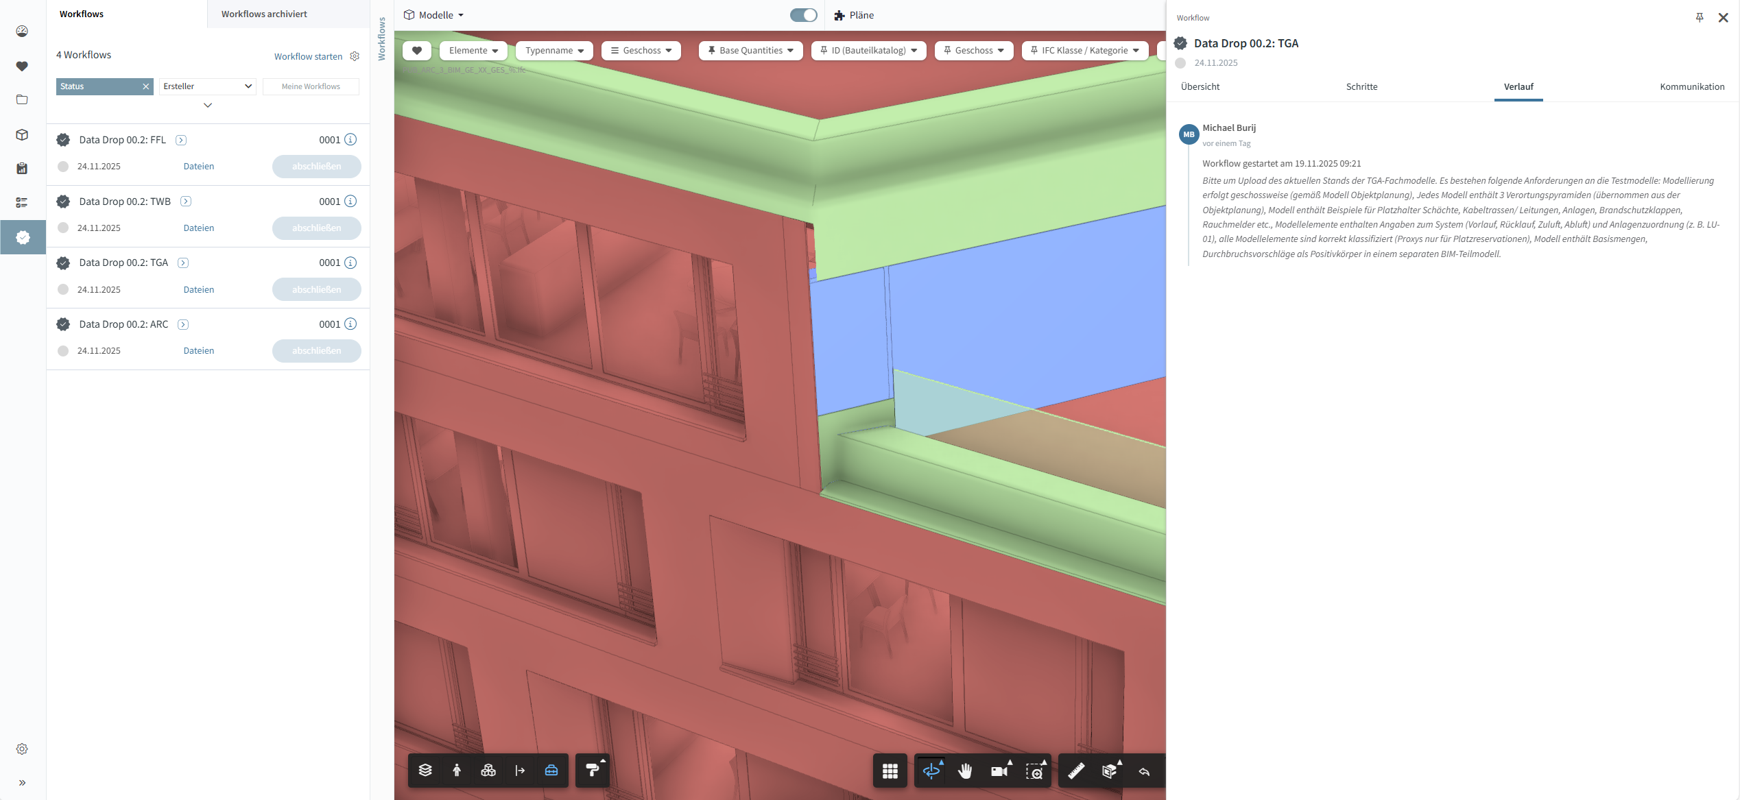Open the layers stack icon

click(425, 771)
